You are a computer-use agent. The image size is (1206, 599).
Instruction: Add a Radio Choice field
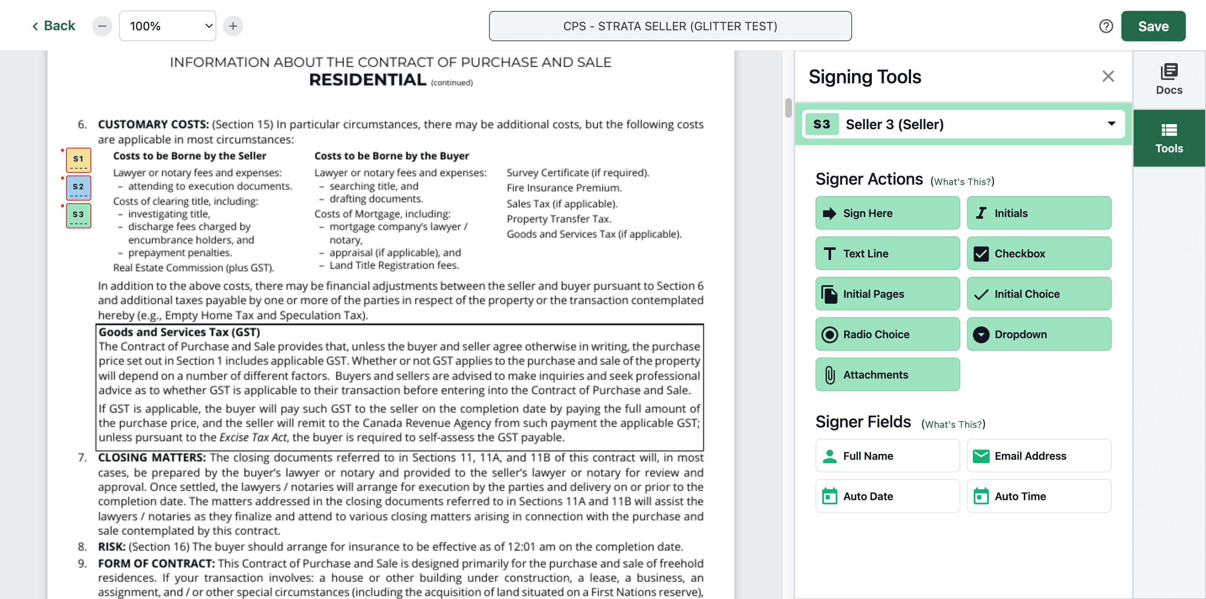click(887, 334)
